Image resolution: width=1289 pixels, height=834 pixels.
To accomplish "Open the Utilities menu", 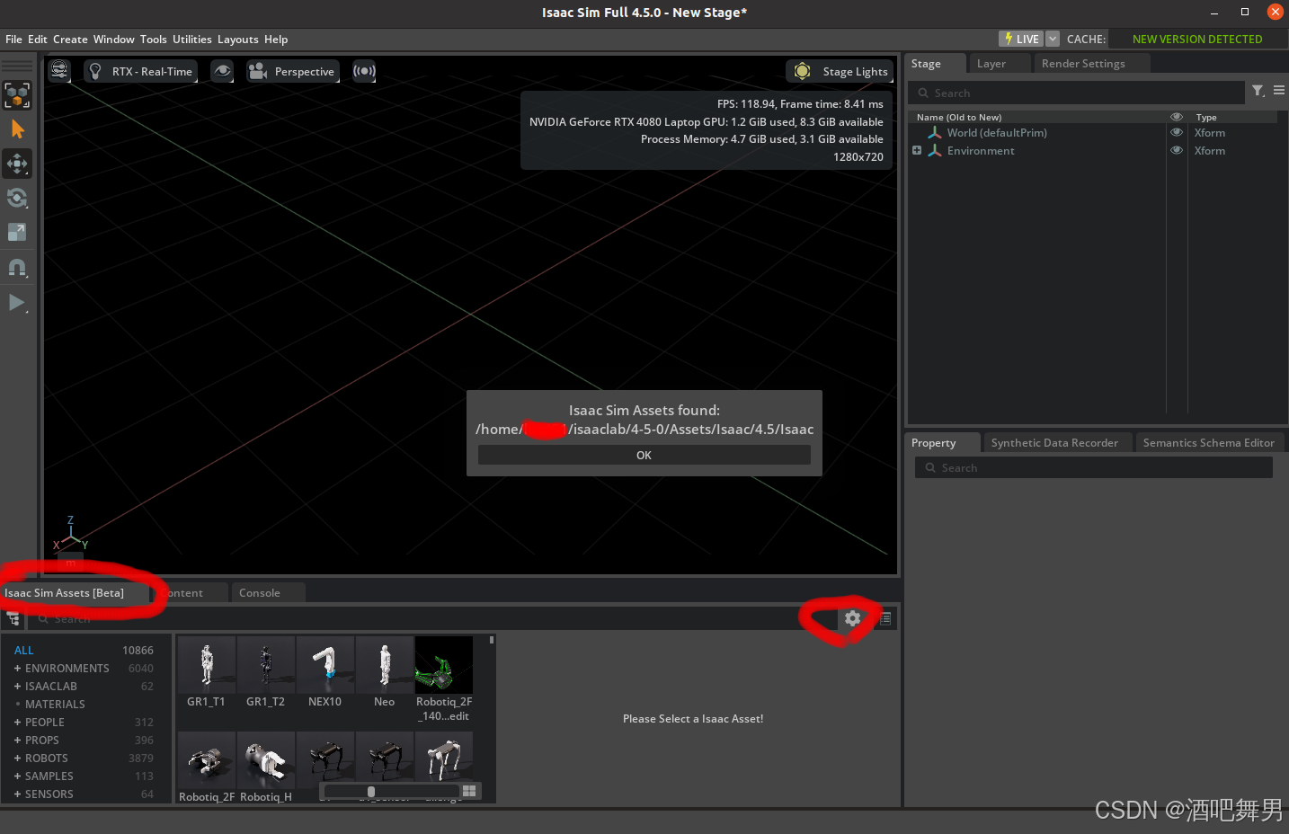I will 192,40.
